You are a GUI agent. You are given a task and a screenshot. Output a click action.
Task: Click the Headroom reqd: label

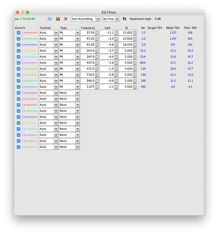pyautogui.click(x=141, y=19)
